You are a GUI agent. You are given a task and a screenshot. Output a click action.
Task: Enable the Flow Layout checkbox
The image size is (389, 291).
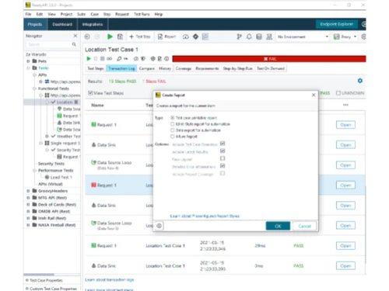coord(223,158)
